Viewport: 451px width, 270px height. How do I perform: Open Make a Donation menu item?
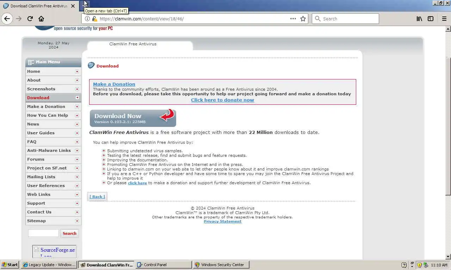(x=53, y=107)
